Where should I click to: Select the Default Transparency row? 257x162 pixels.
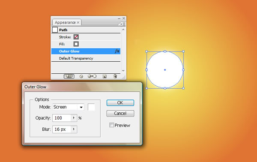click(x=86, y=58)
